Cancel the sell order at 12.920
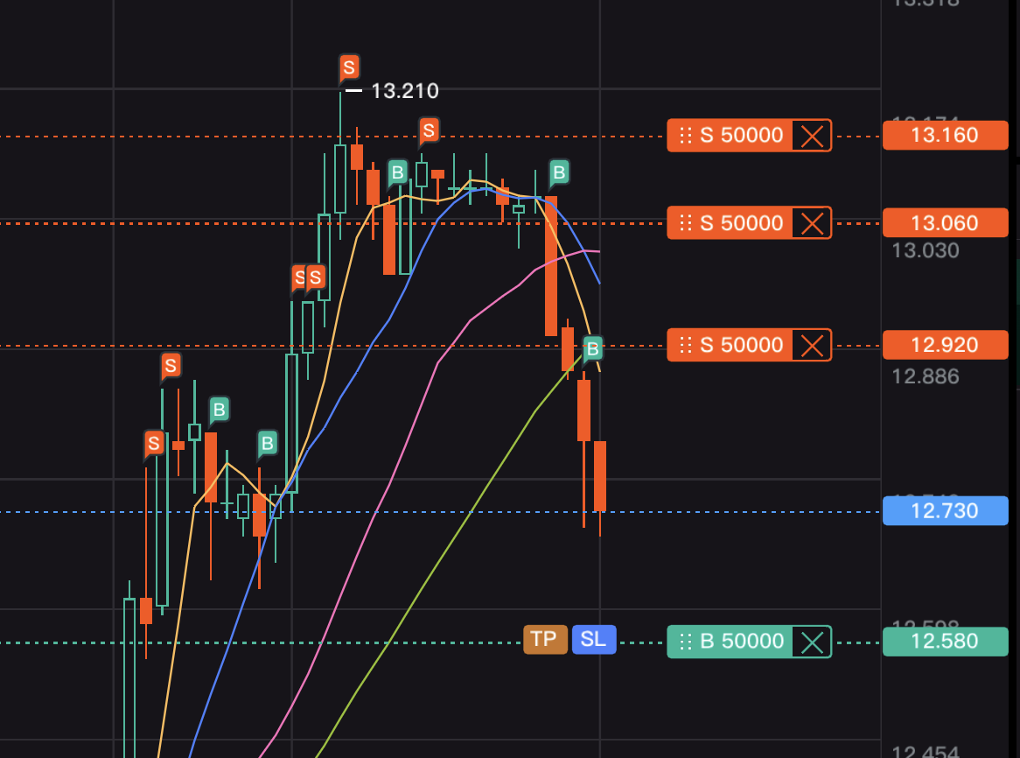1020x758 pixels. pos(812,345)
